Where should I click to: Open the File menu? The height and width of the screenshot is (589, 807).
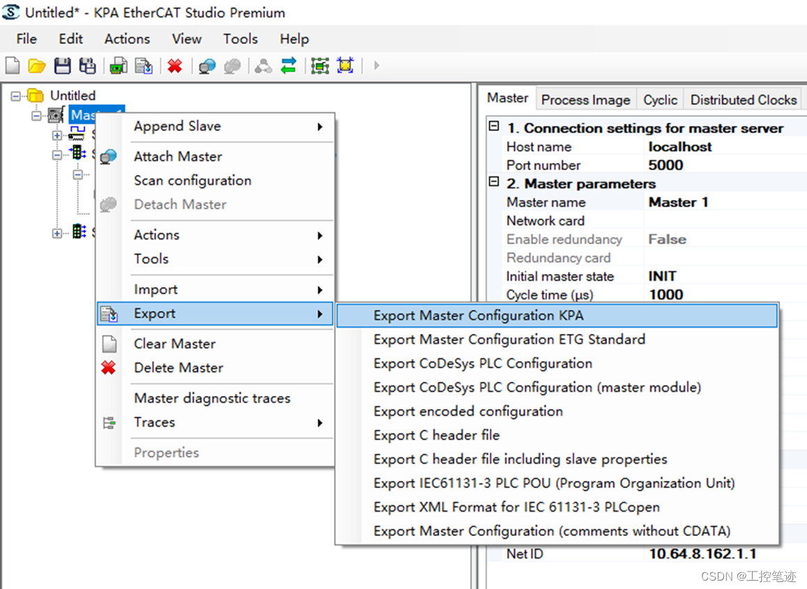26,39
